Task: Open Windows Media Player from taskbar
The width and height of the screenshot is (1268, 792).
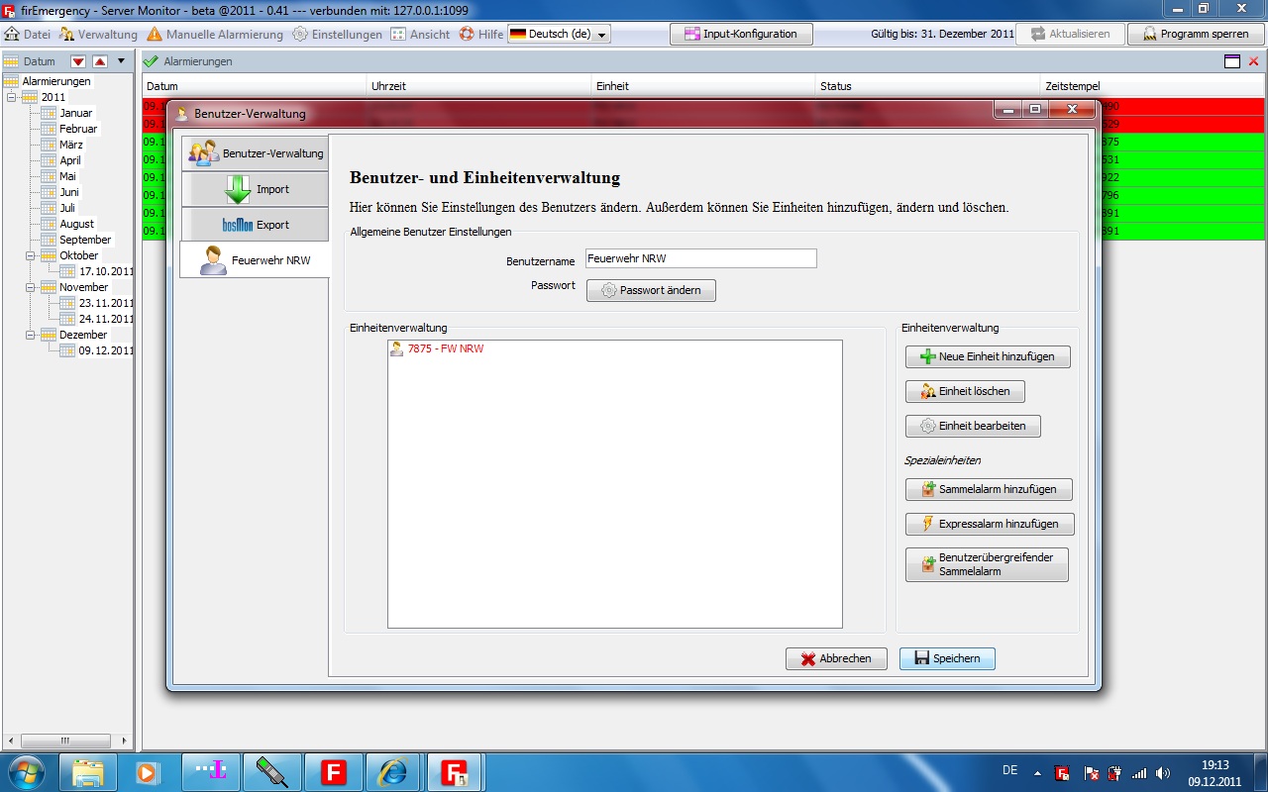Action: (x=148, y=770)
